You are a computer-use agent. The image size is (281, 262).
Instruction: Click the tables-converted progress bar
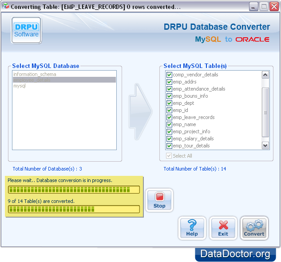pyautogui.click(x=74, y=209)
